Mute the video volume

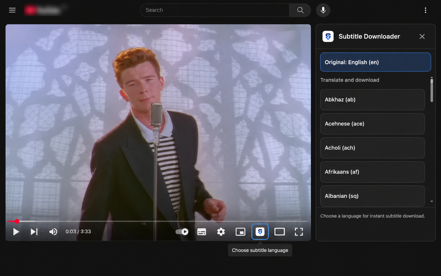point(53,232)
